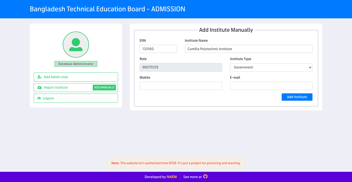The height and width of the screenshot is (182, 352).
Task: Click the E-mail input field
Action: pyautogui.click(x=271, y=86)
